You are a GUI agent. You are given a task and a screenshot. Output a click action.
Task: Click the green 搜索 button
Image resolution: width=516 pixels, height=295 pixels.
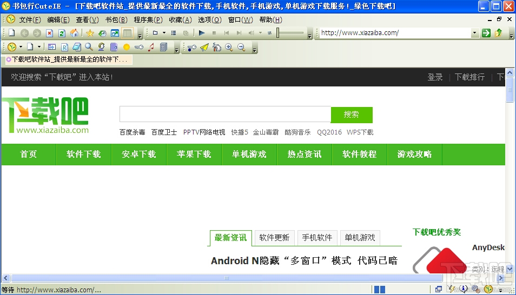tap(352, 115)
